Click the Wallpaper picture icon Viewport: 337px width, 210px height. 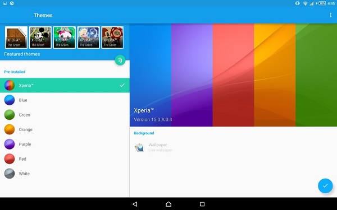click(x=139, y=147)
